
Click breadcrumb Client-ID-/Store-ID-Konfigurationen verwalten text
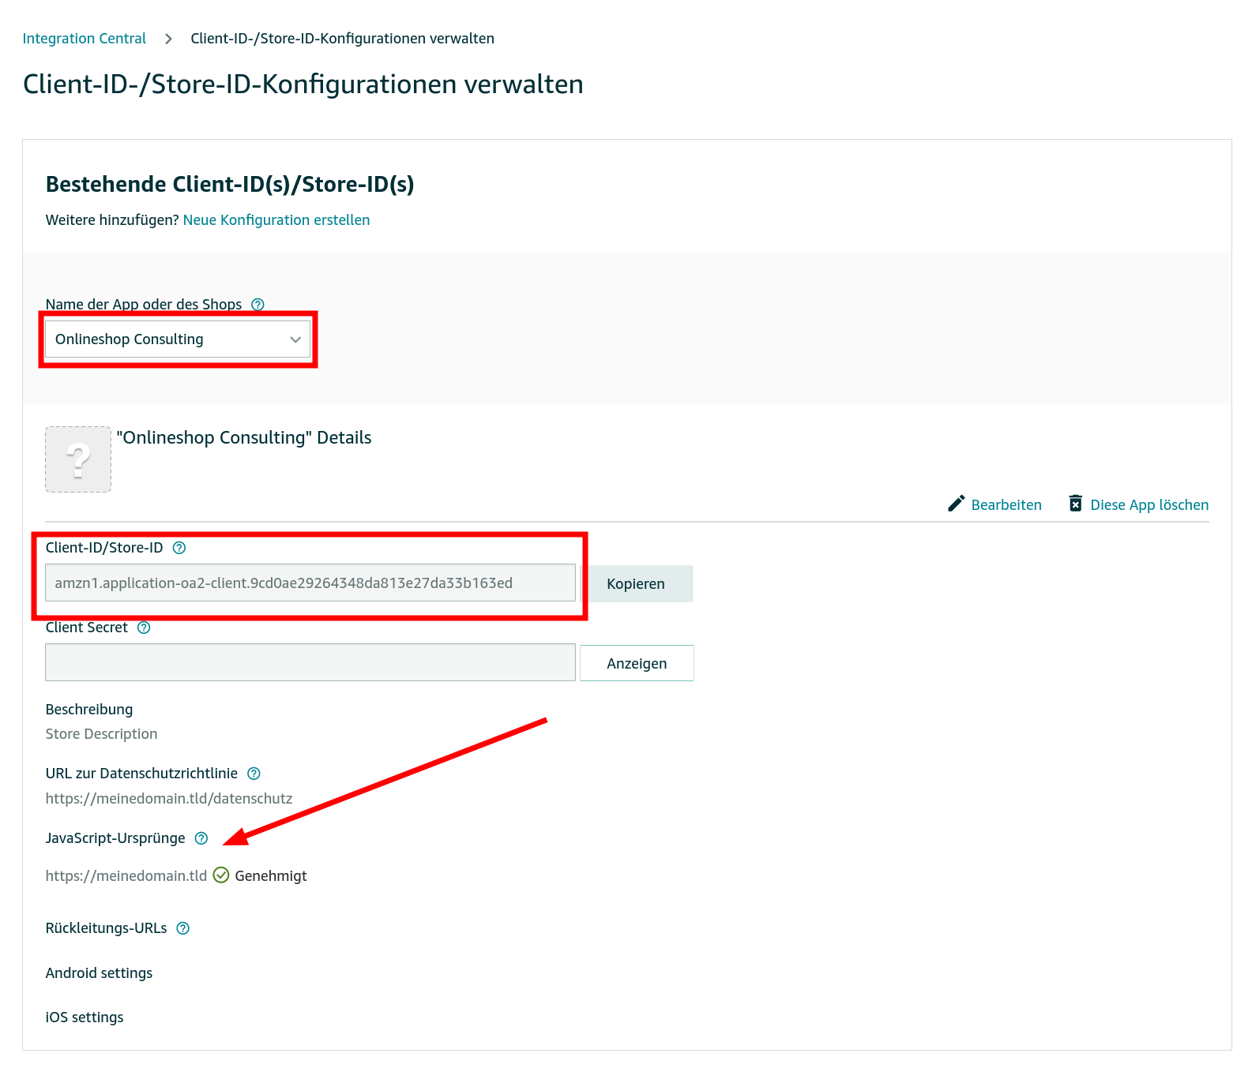(343, 39)
